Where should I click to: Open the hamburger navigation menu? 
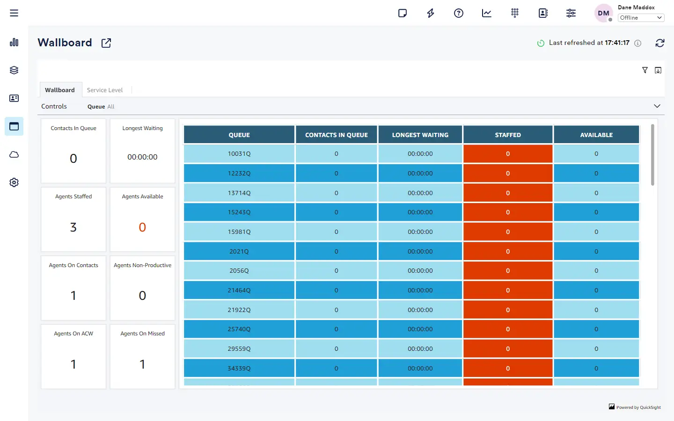pos(14,13)
